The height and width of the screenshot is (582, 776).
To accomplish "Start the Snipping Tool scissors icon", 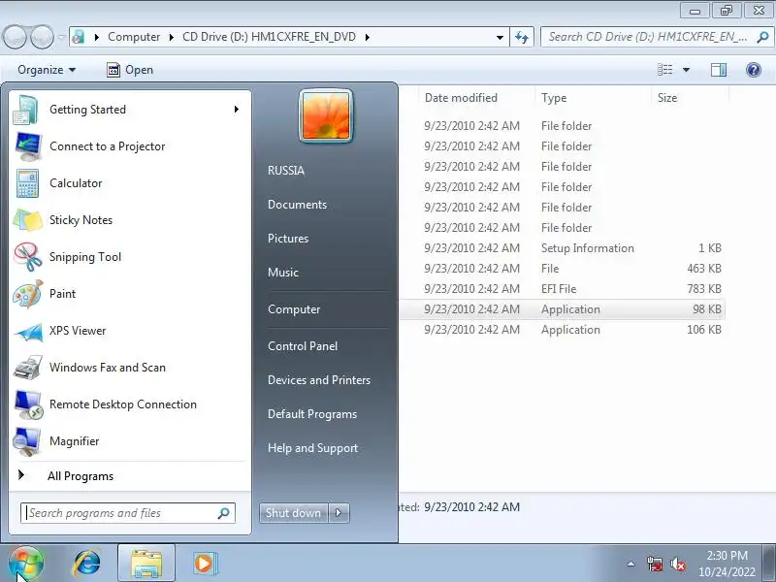I will point(28,257).
